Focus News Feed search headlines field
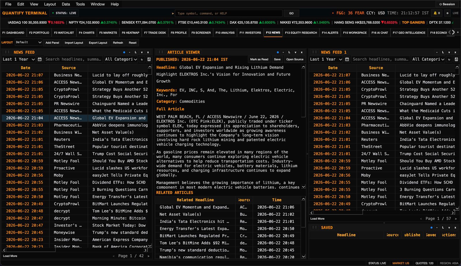Screen dimensions: 461x266 tap(73, 59)
